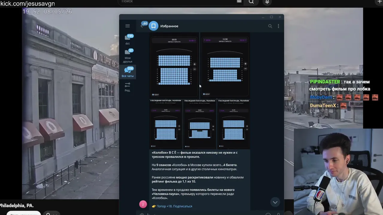This screenshot has height=215, width=383.
Task: Click PIPINDASTER username in stream chat
Action: click(x=325, y=82)
